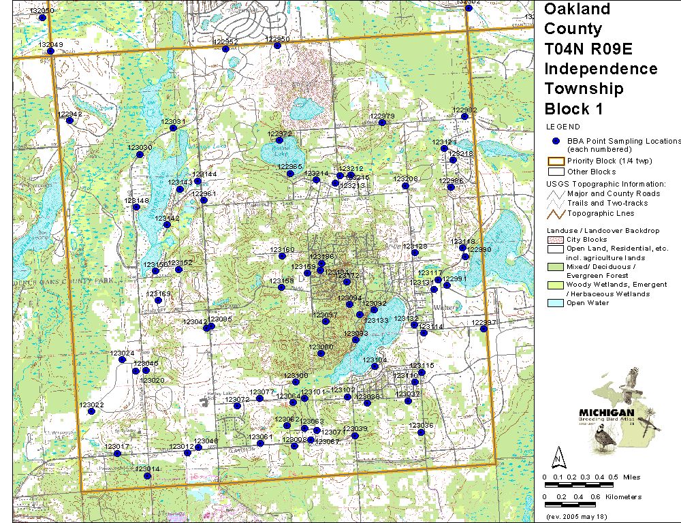Click the north arrow compass symbol

coord(558,456)
